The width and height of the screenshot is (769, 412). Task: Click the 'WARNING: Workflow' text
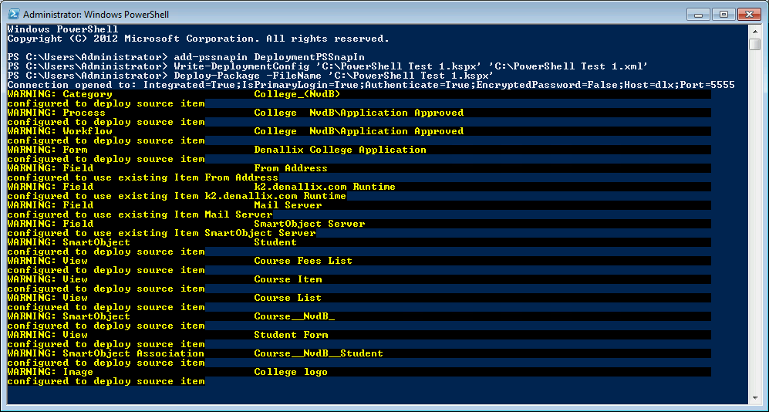(59, 131)
